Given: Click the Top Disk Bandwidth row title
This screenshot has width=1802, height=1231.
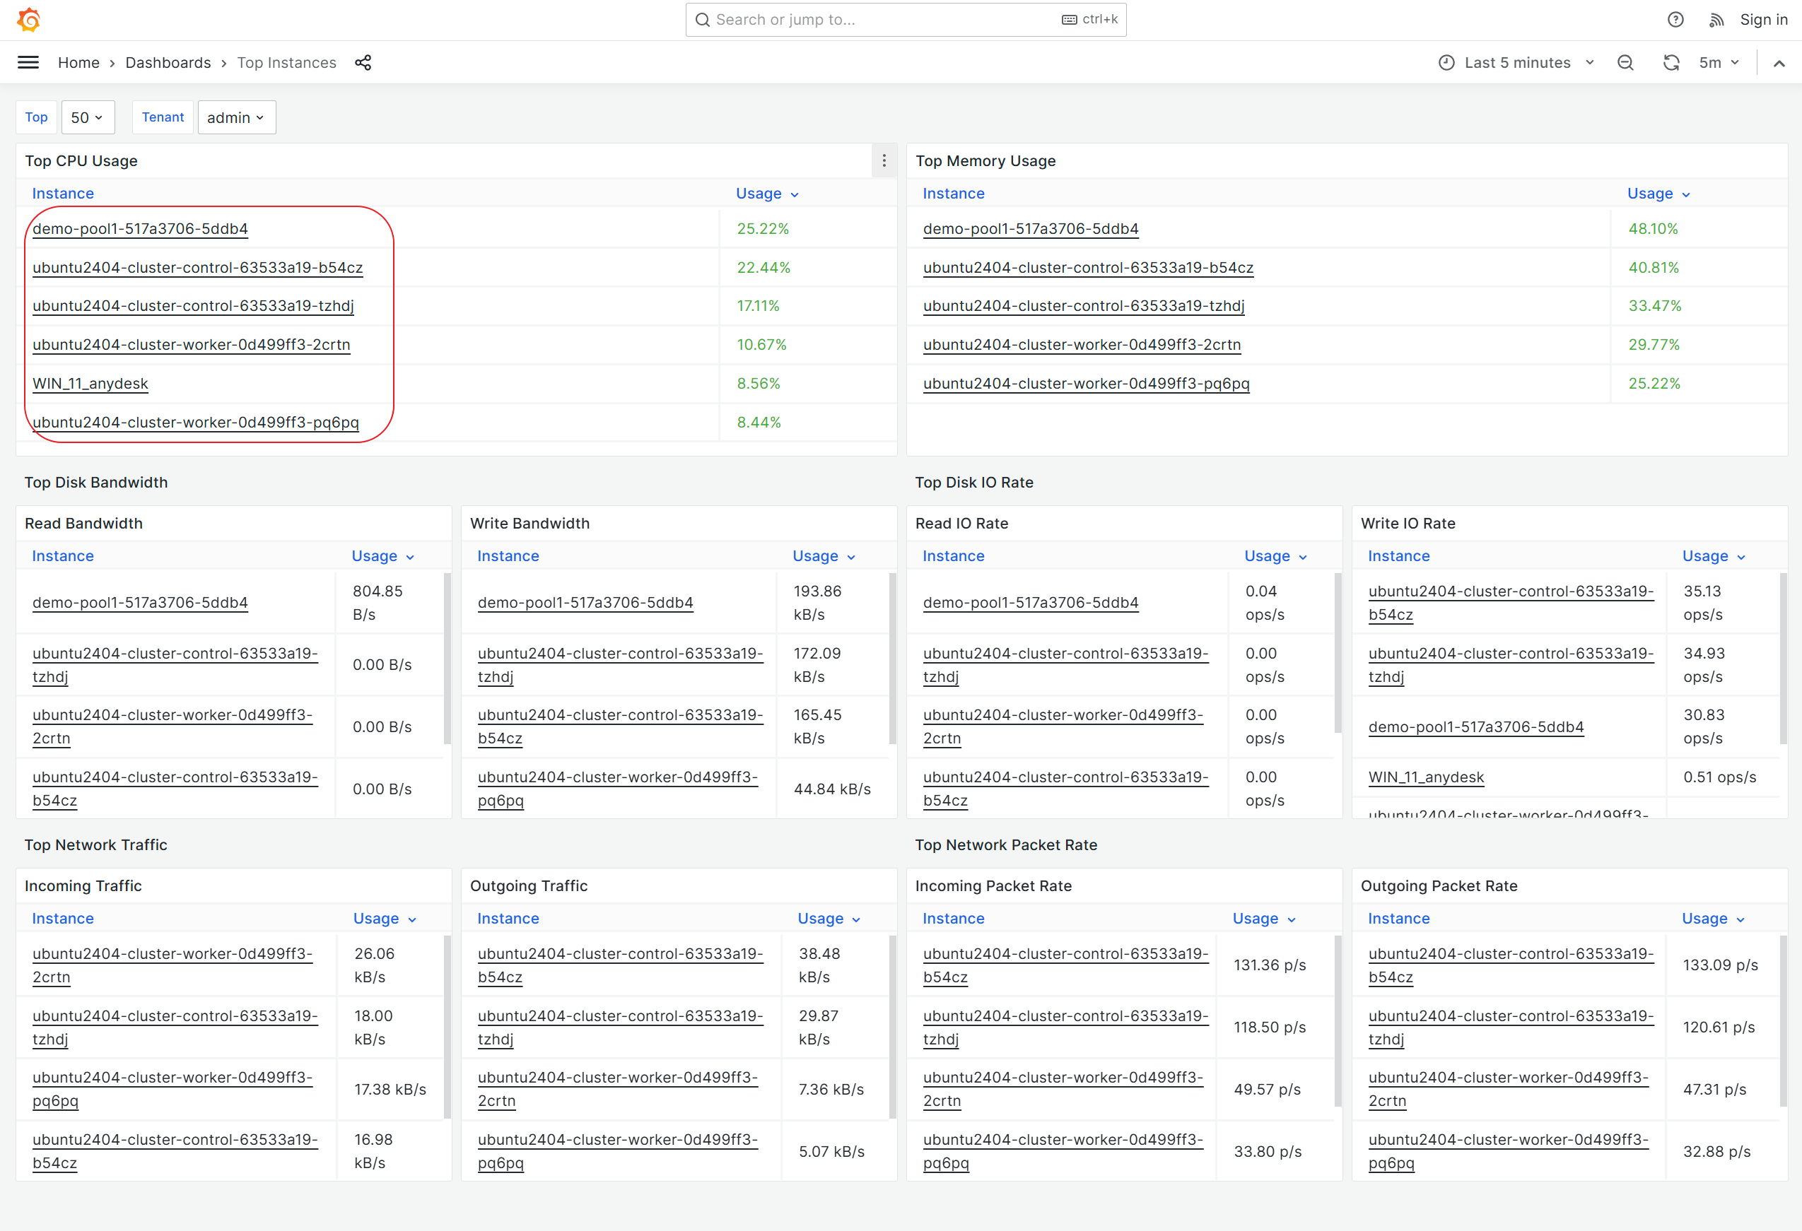Looking at the screenshot, I should point(96,482).
